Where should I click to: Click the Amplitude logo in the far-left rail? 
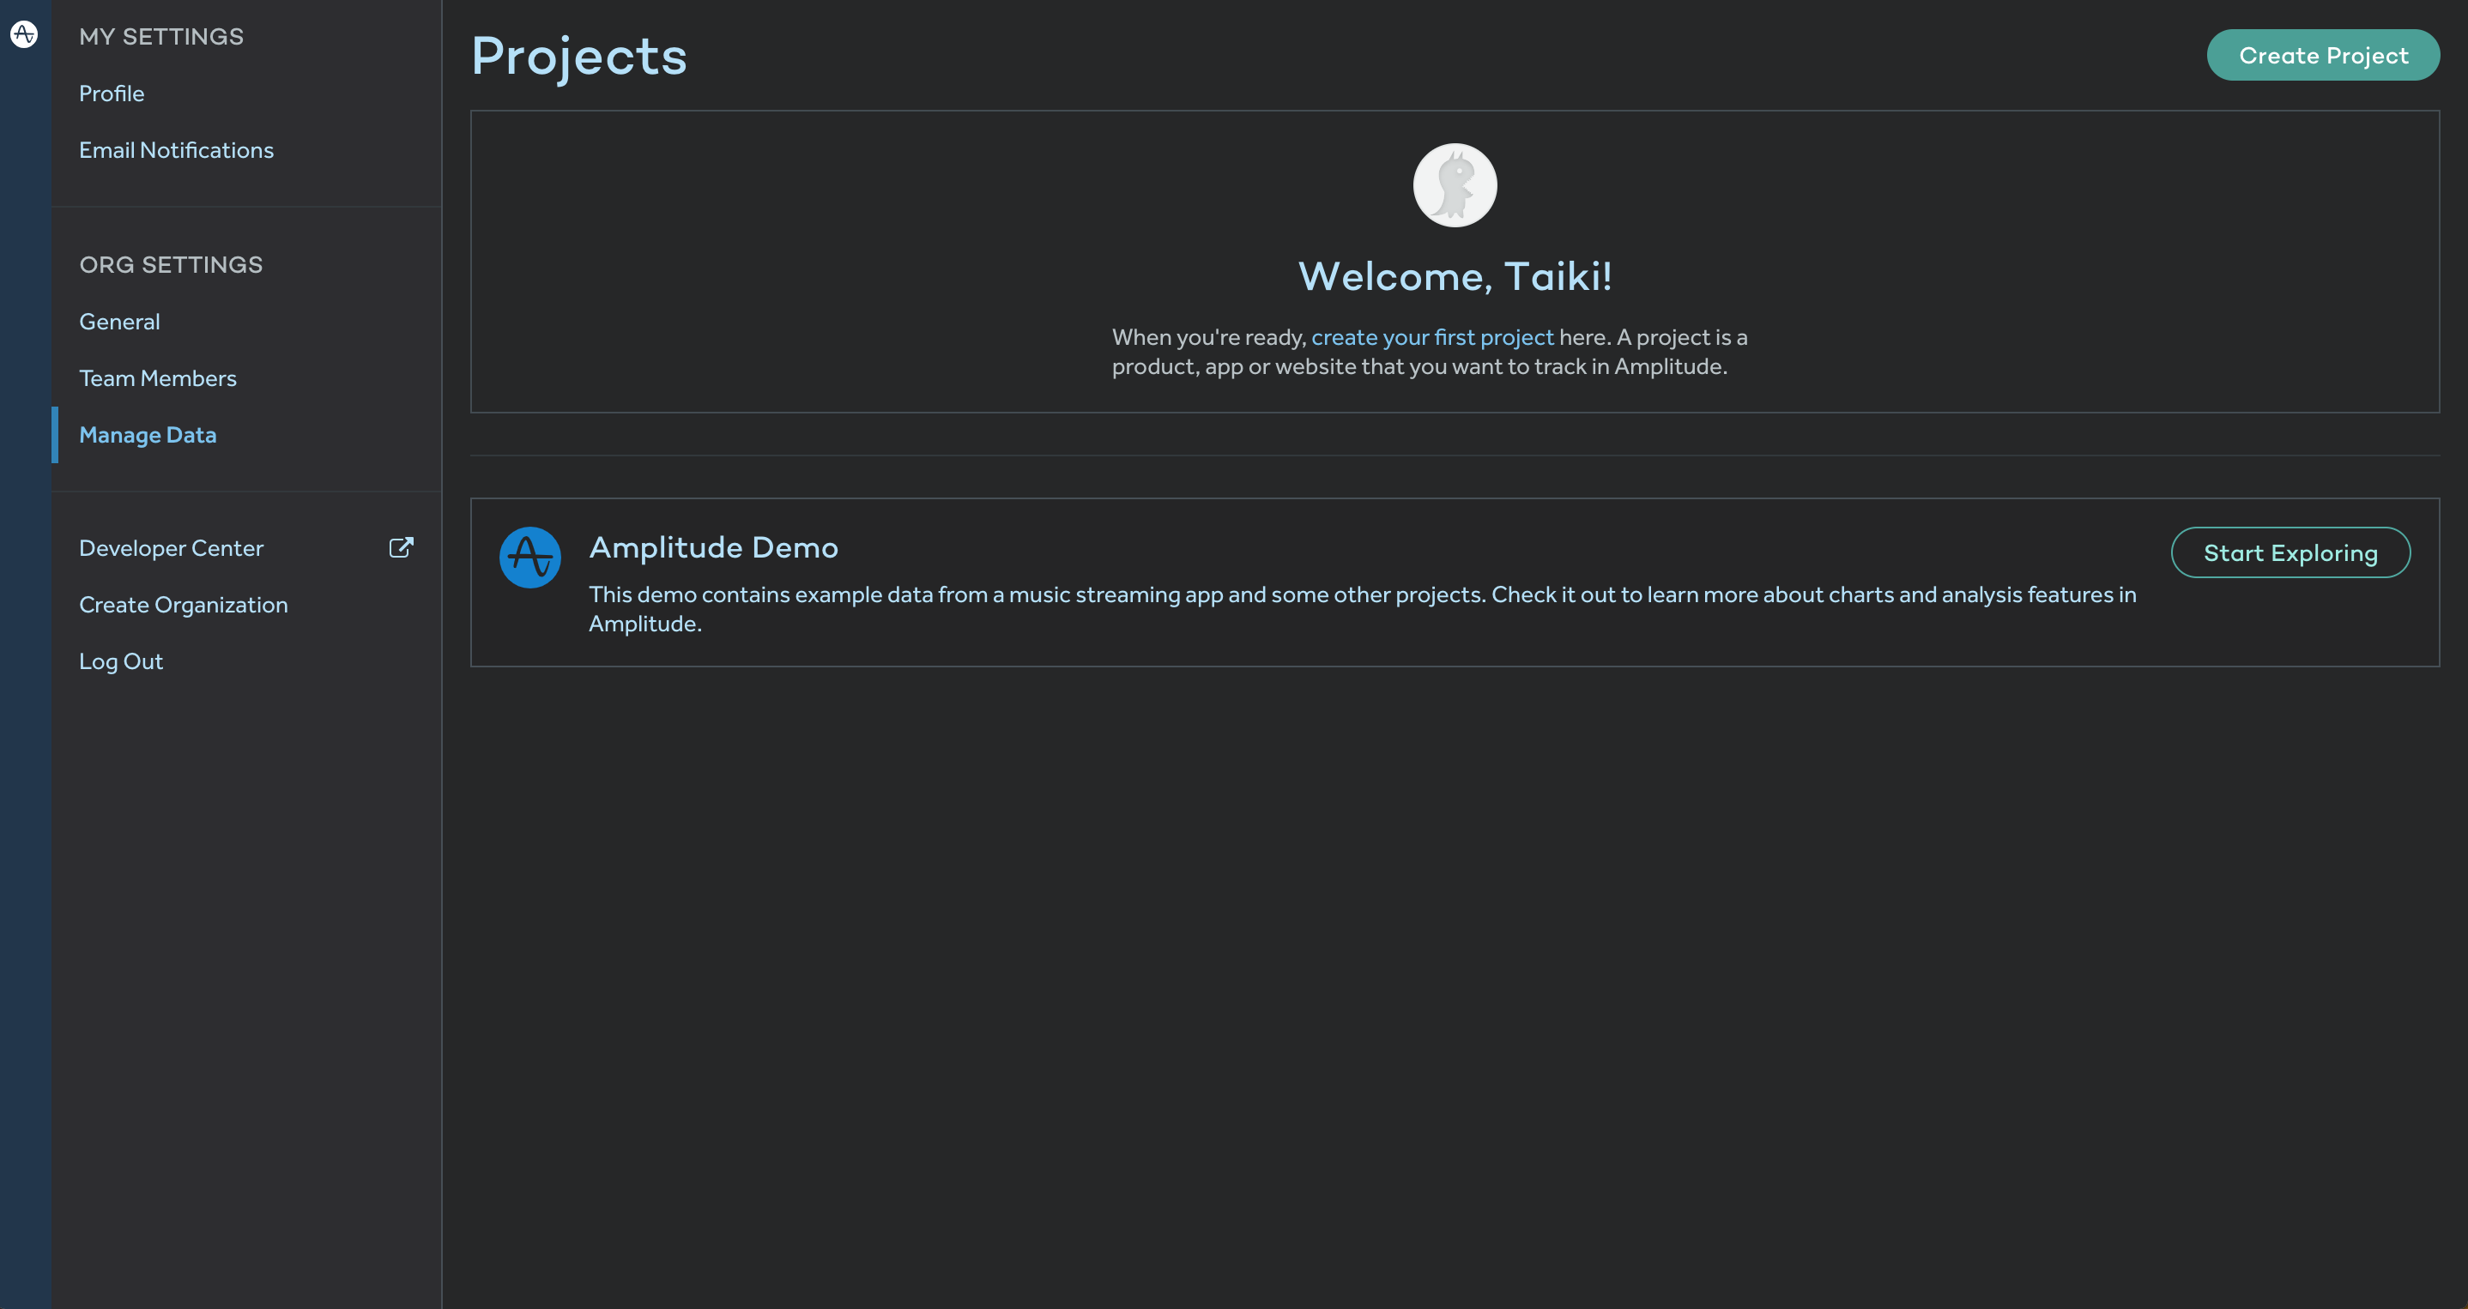tap(24, 34)
